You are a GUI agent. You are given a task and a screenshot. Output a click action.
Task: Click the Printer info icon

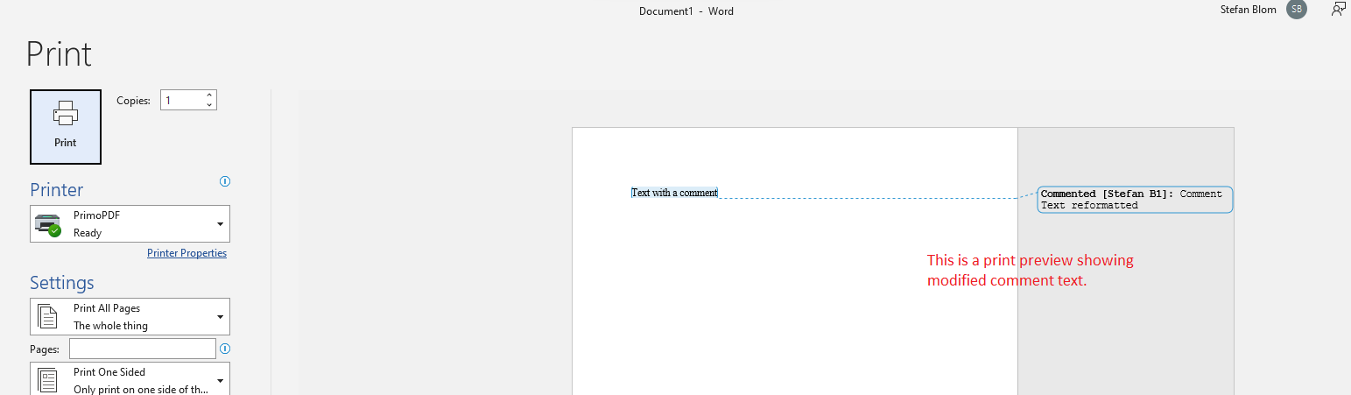pyautogui.click(x=225, y=181)
